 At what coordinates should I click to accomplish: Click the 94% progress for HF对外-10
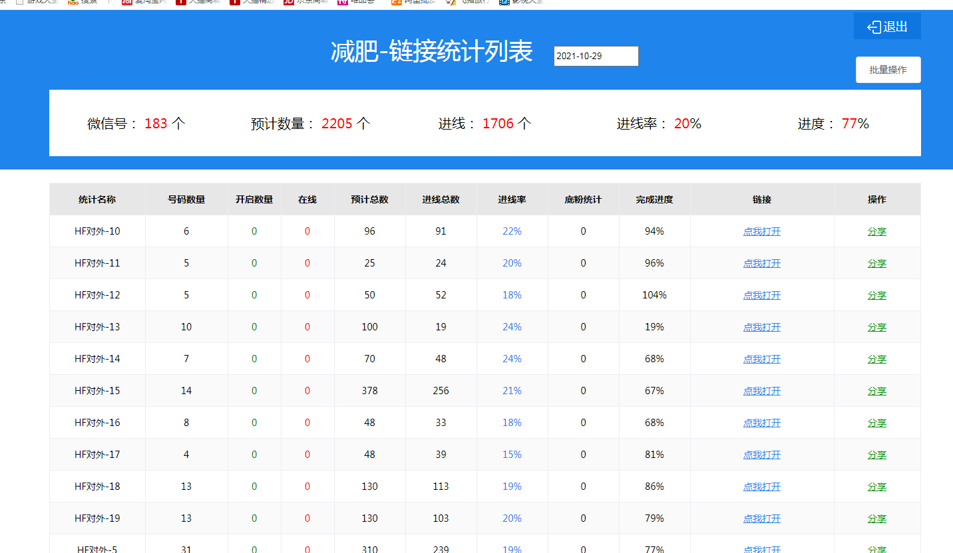click(655, 231)
